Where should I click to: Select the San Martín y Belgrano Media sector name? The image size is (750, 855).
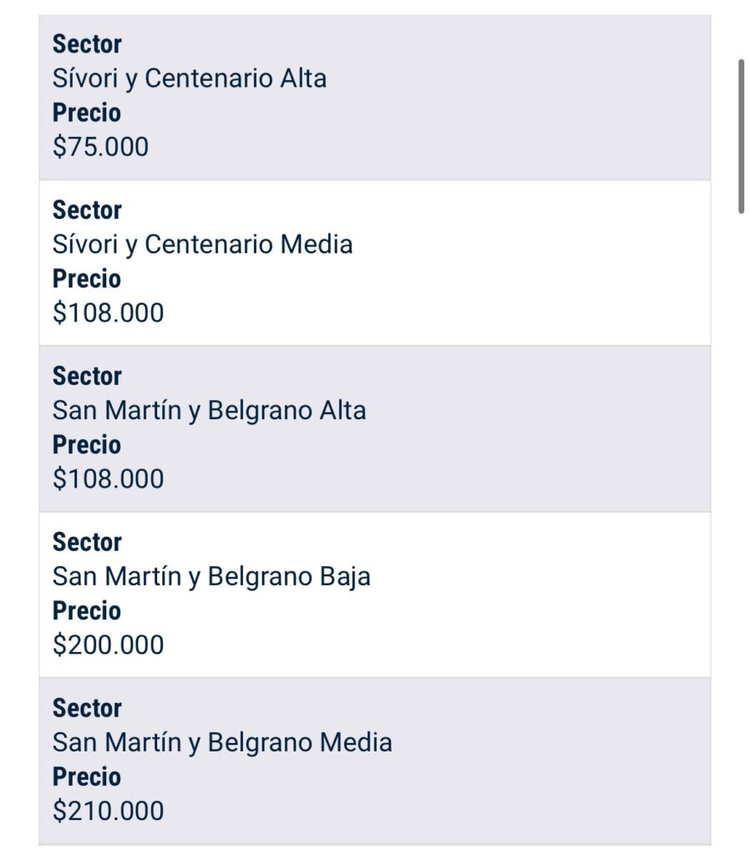(x=222, y=742)
